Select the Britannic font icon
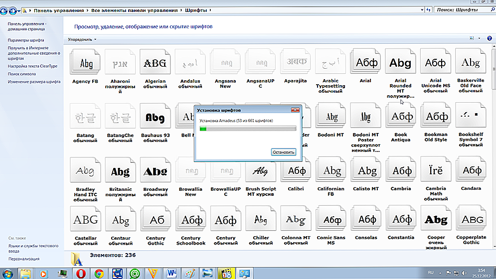 (x=120, y=170)
